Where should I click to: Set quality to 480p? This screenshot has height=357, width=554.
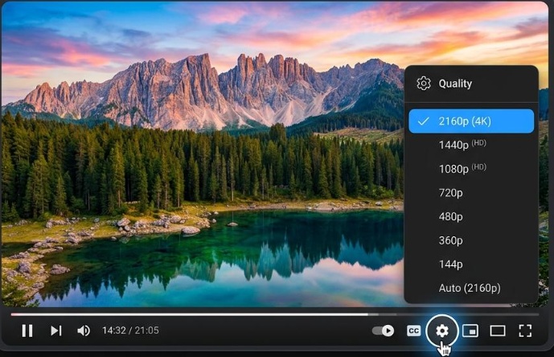click(x=471, y=216)
